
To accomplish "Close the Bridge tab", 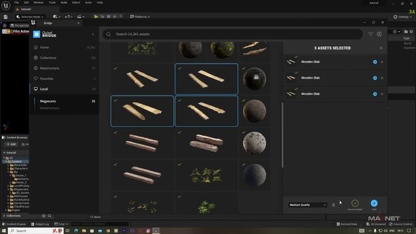I will (78, 23).
